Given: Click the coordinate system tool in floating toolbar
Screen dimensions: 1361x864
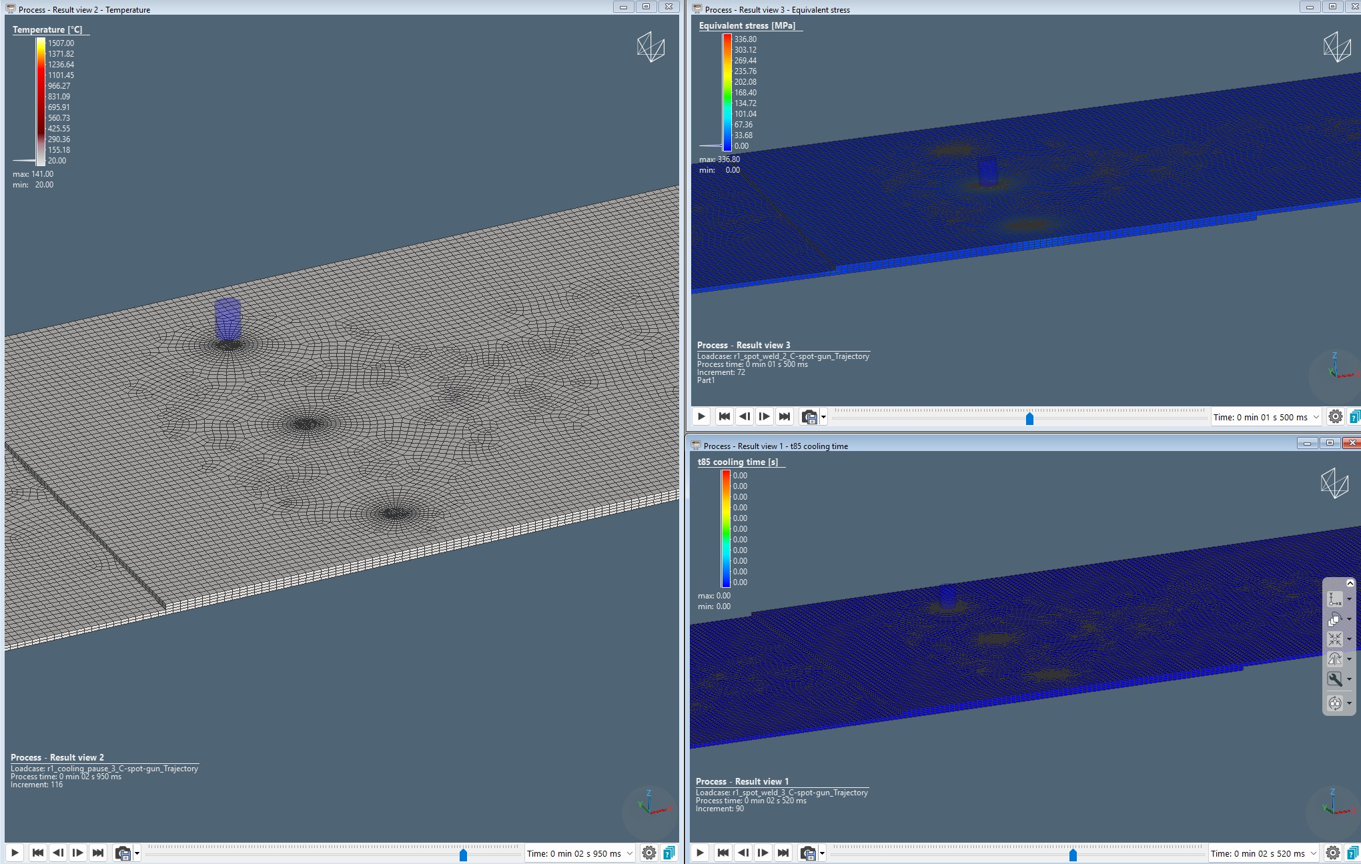Looking at the screenshot, I should pyautogui.click(x=1334, y=599).
